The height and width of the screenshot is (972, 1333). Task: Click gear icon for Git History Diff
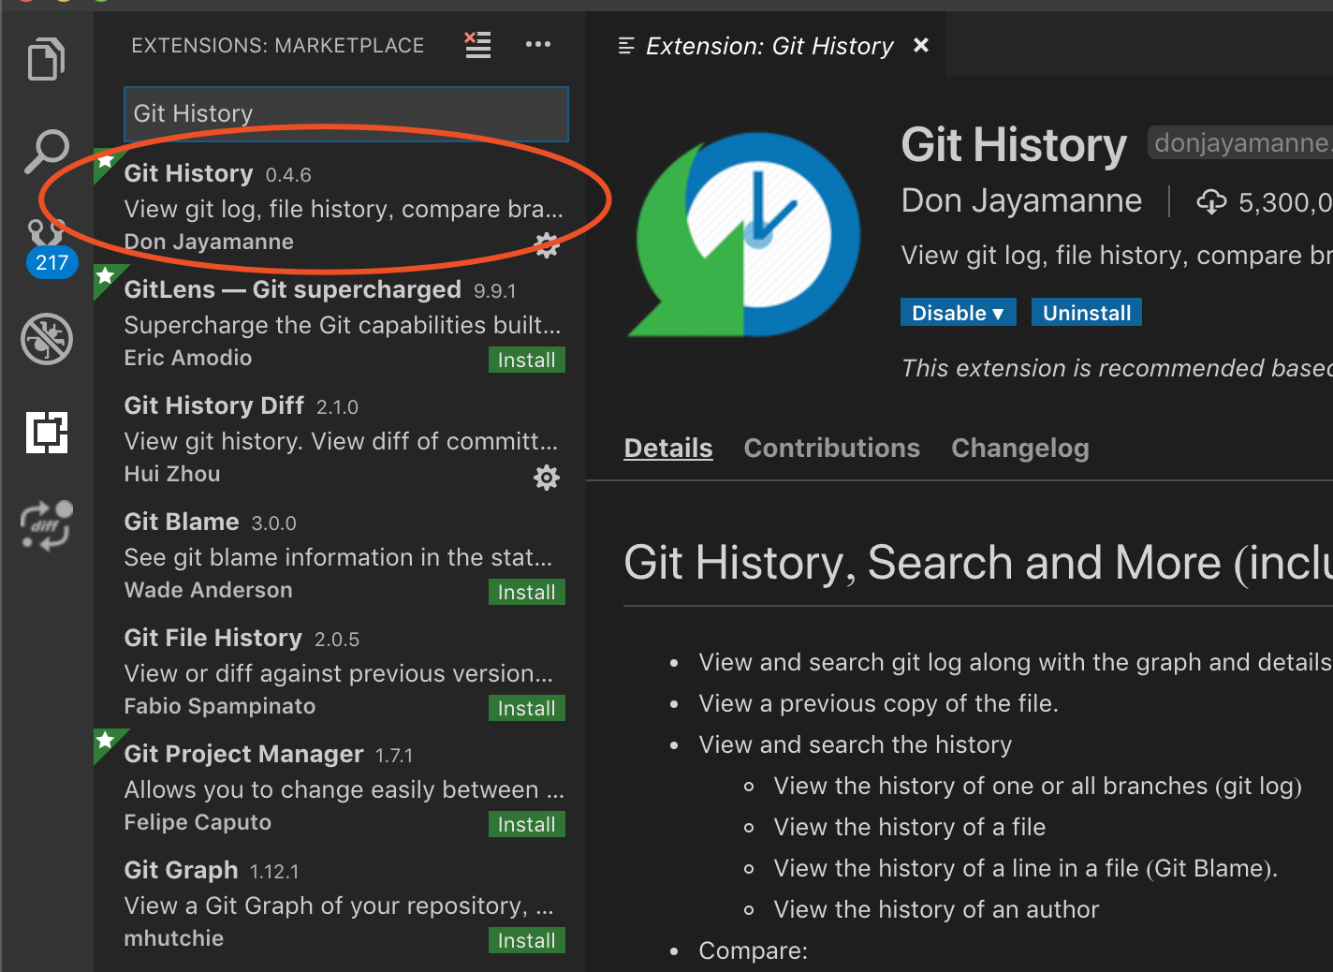click(x=547, y=478)
